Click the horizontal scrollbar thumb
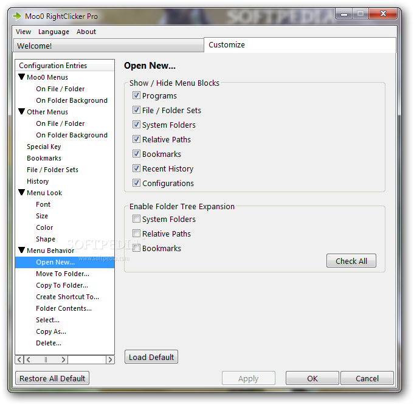The width and height of the screenshot is (414, 405). tap(46, 359)
